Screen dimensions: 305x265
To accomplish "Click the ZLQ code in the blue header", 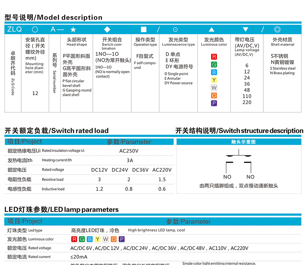I will 14,29.
